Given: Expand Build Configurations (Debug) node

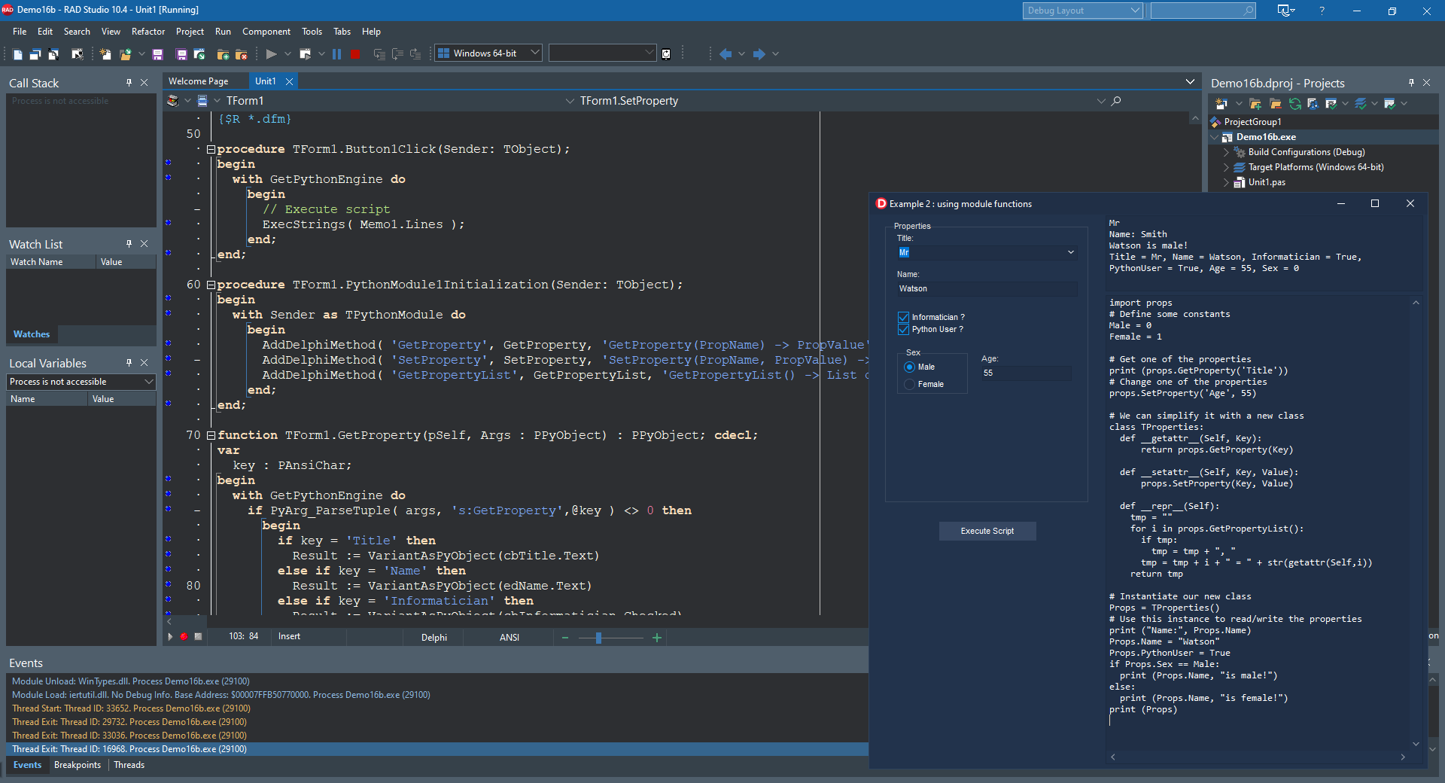Looking at the screenshot, I should [1226, 152].
